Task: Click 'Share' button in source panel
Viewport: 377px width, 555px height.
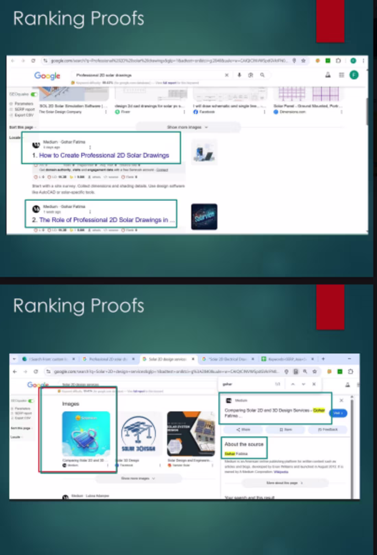Action: point(243,429)
